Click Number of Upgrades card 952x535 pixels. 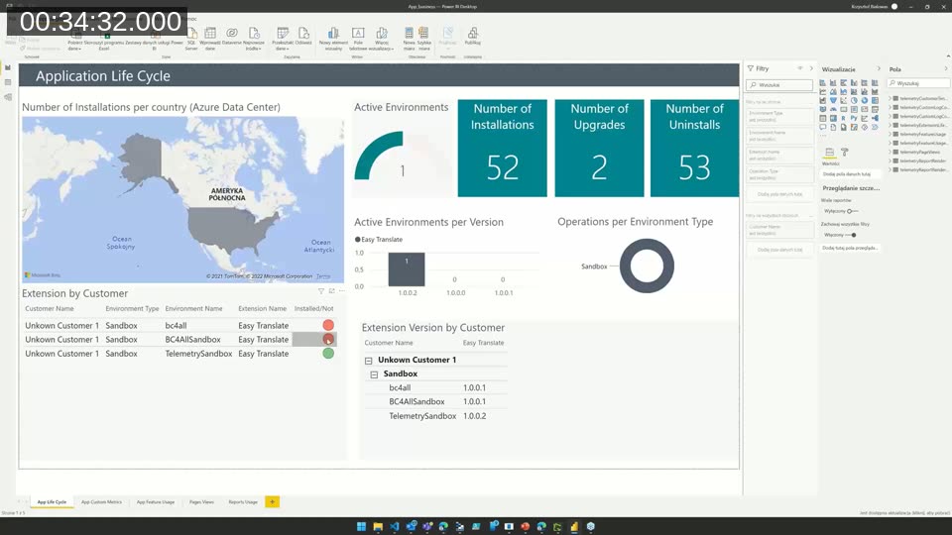point(599,148)
